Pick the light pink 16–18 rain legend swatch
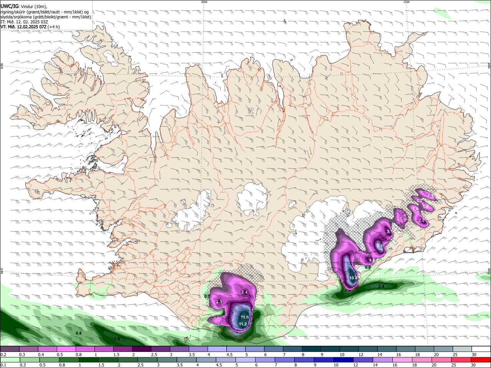491x368 pixels. (402, 360)
